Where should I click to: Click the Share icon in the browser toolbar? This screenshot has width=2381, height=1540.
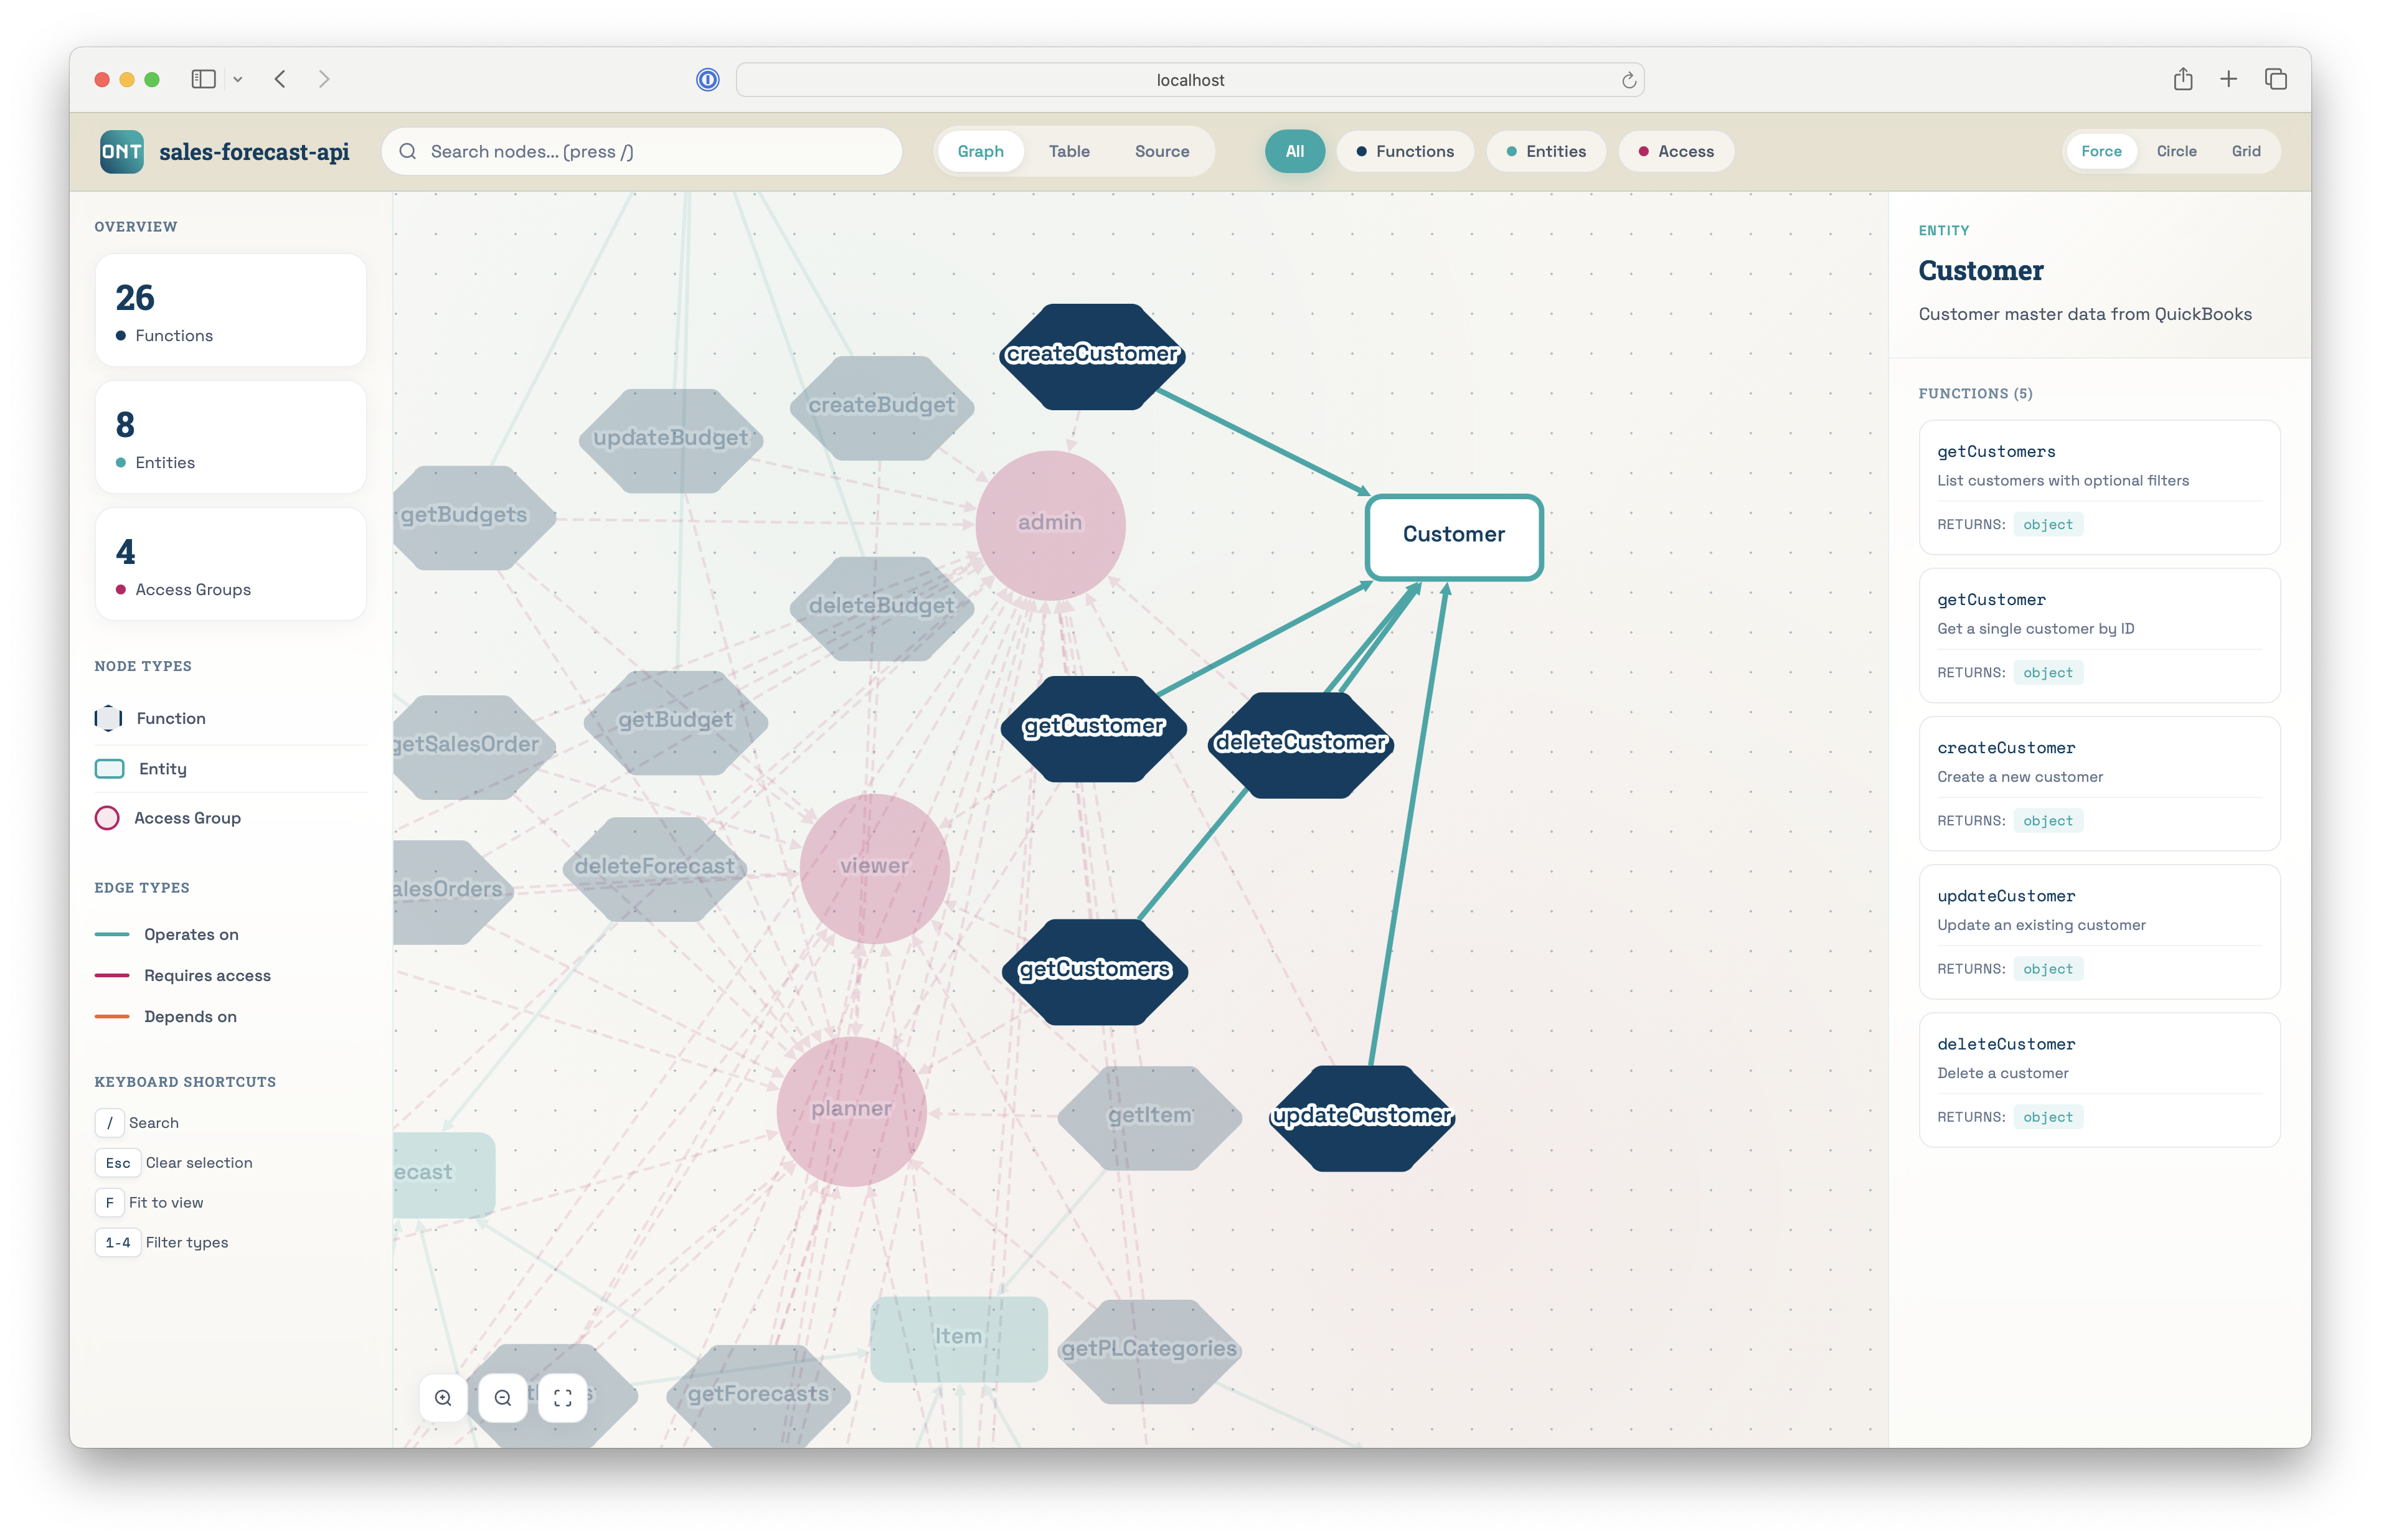click(2183, 79)
